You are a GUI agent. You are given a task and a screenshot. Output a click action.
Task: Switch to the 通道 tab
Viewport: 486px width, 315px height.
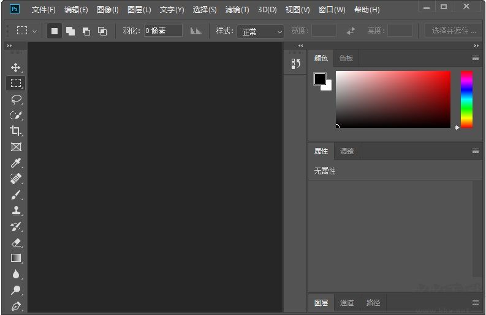[347, 303]
